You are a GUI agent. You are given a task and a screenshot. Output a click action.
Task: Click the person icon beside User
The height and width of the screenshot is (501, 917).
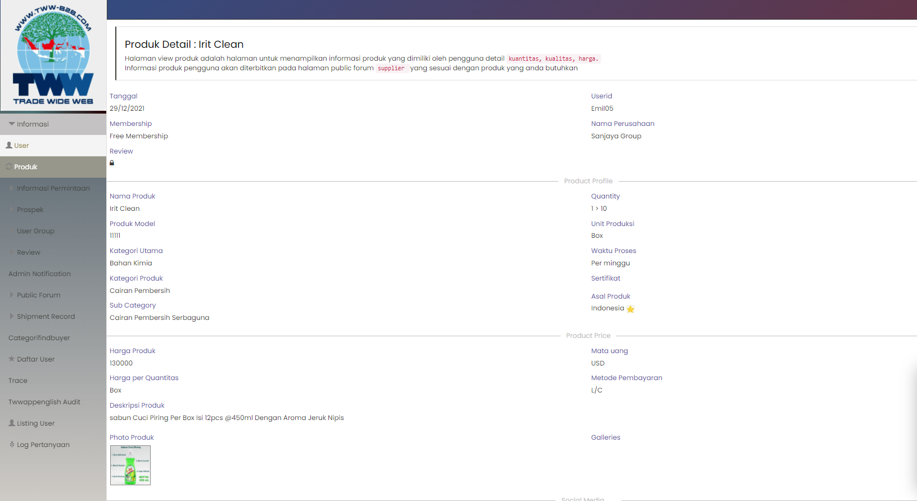coord(9,145)
